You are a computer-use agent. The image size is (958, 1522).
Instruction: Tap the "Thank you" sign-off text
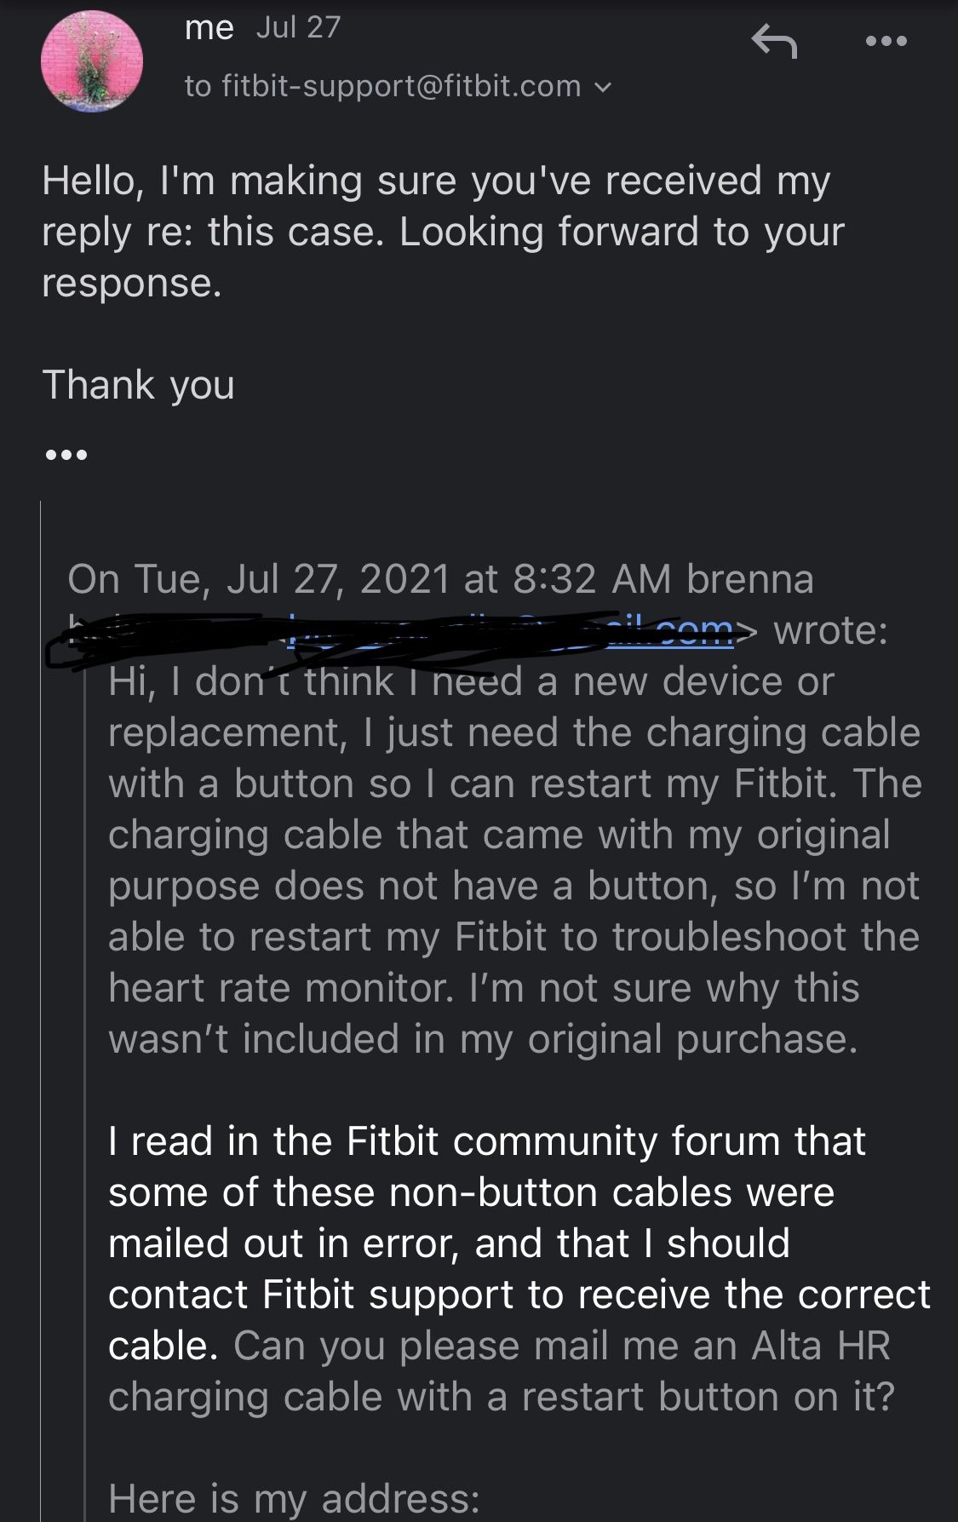138,384
